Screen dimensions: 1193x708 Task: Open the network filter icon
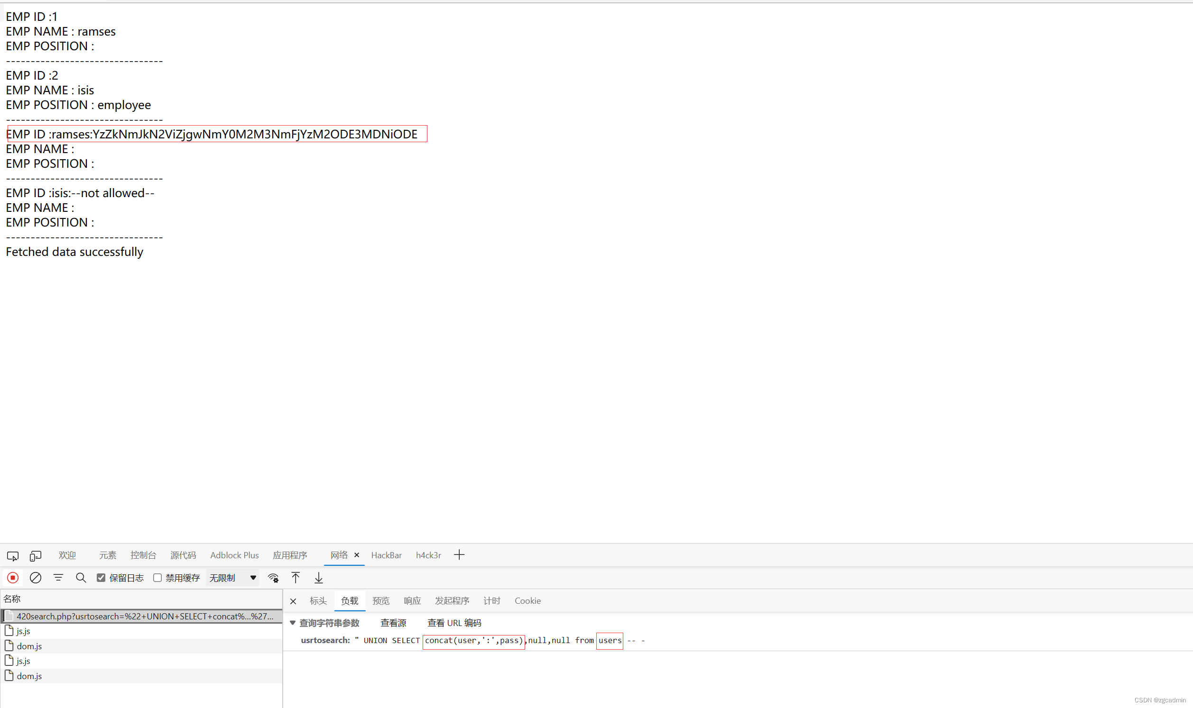tap(58, 578)
